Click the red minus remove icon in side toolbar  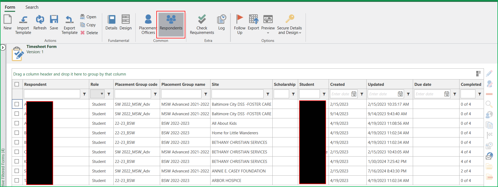click(489, 94)
